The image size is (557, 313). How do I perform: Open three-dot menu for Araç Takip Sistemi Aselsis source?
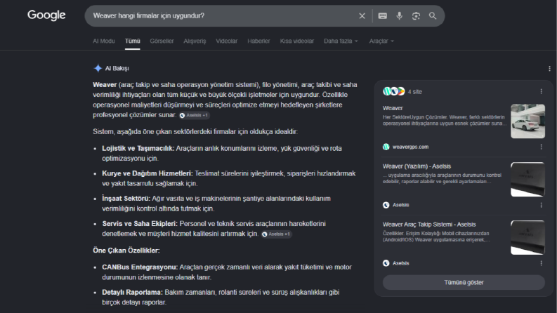542,263
